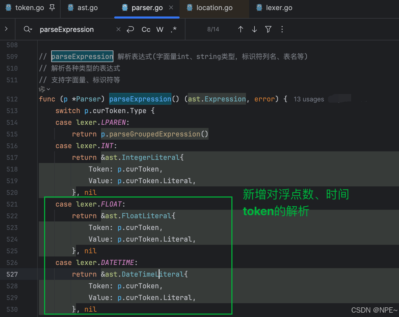Click highlighted parseExpression in comment line 509
Screen dimensions: 399x317
pyautogui.click(x=82, y=56)
